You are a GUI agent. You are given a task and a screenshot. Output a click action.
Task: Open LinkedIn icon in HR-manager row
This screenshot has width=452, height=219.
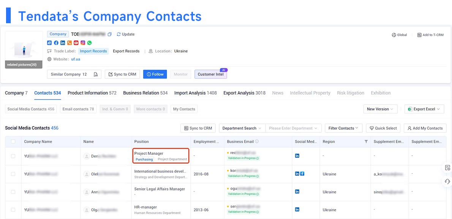pyautogui.click(x=297, y=209)
